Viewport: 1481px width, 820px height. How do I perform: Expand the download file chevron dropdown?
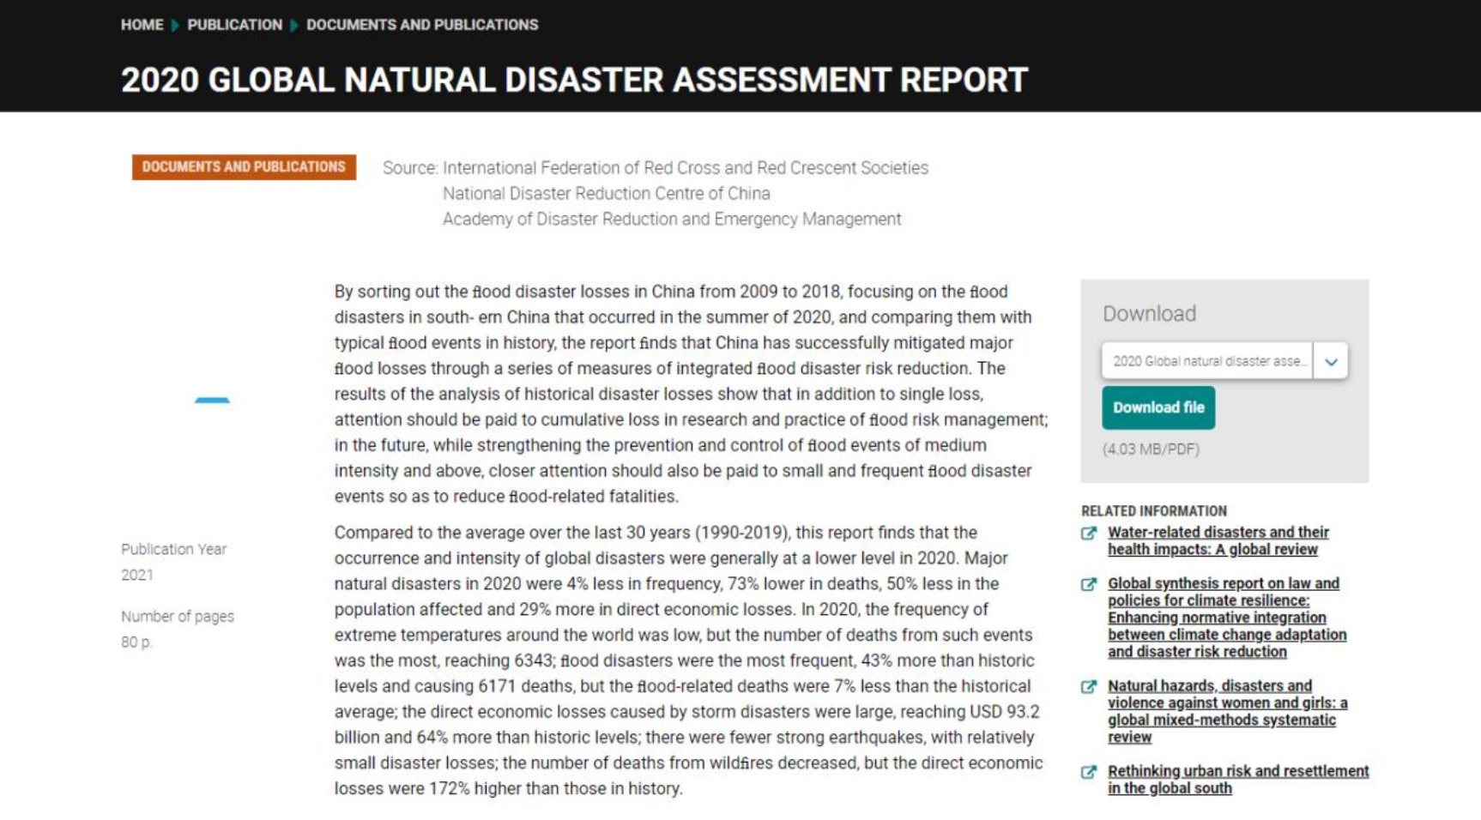pos(1331,361)
